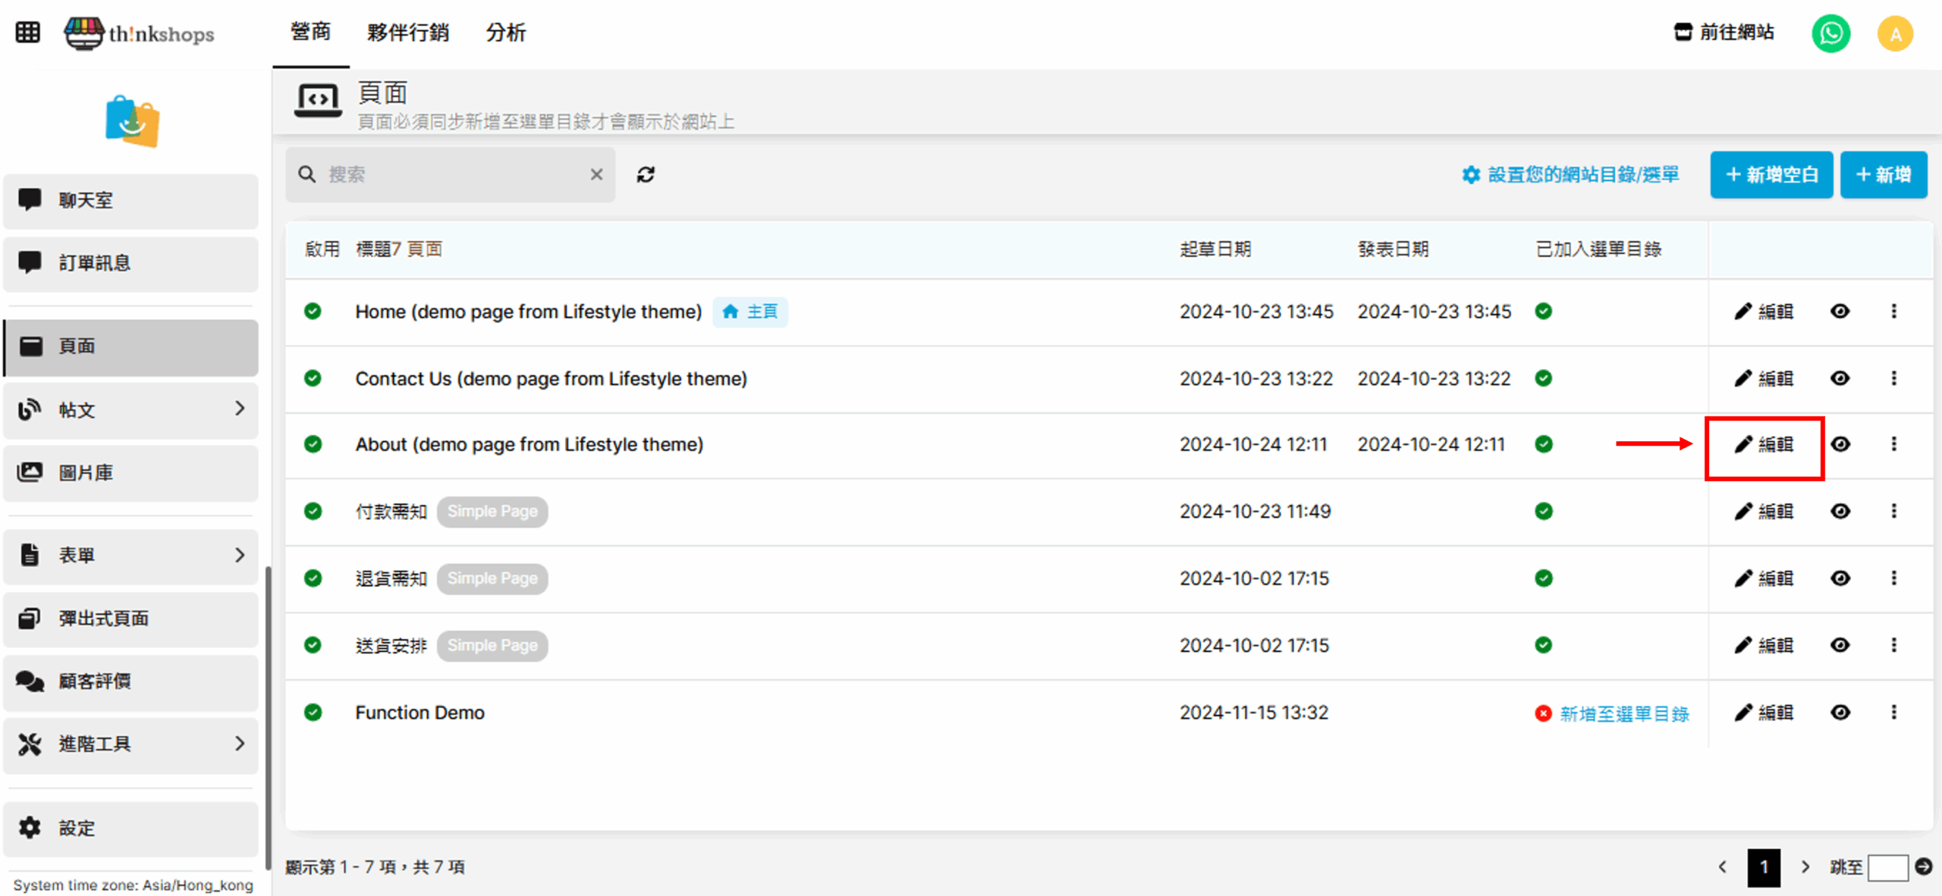Click the refresh list icon
The height and width of the screenshot is (896, 1942).
646,174
